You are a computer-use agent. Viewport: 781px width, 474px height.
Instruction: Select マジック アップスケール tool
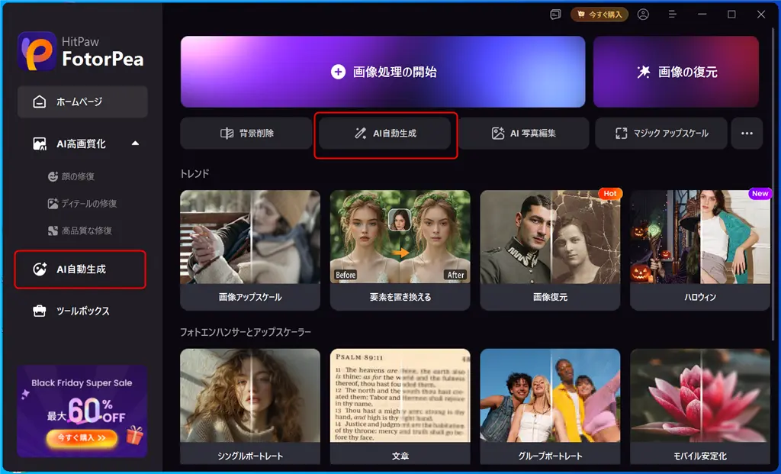click(x=660, y=133)
